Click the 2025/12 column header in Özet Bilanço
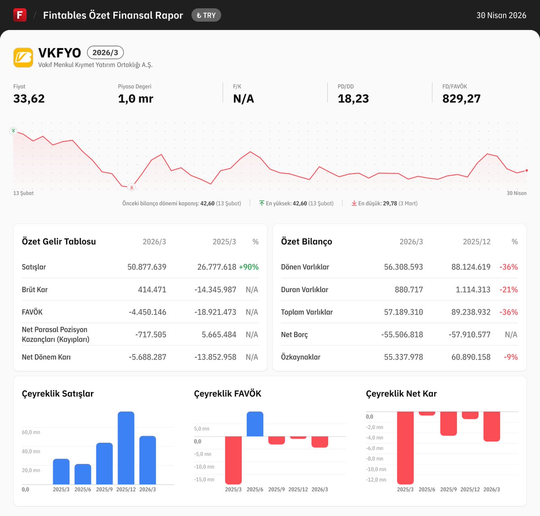 click(x=477, y=242)
